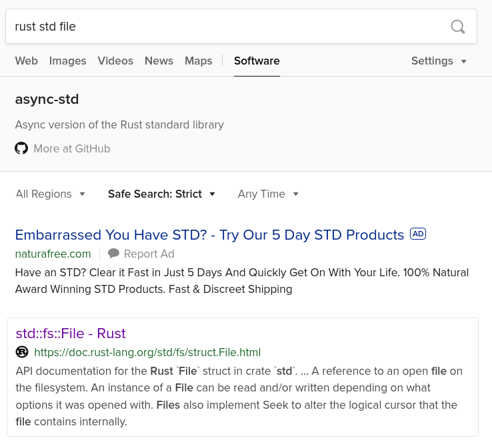Click the 'API documentation for the Rust' snippet
Viewport: 492px width, 446px height.
239,396
